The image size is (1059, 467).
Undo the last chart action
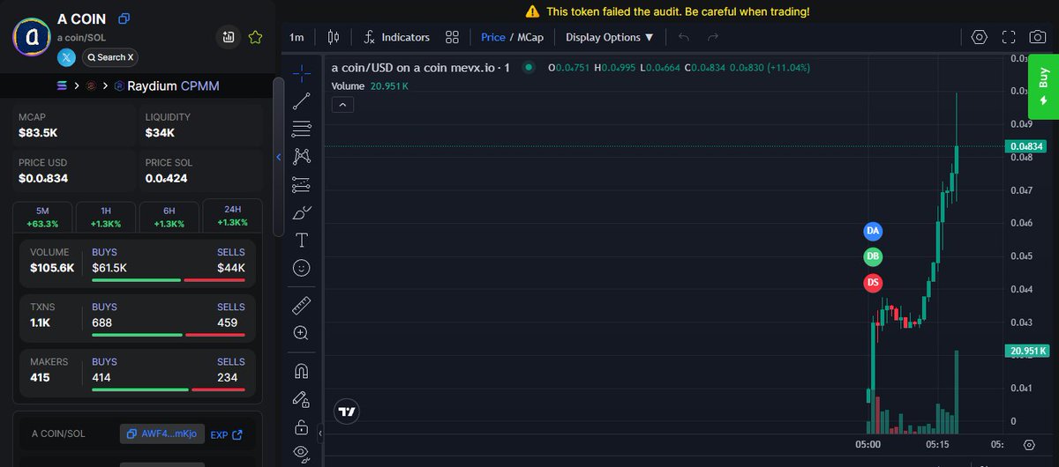pos(684,37)
